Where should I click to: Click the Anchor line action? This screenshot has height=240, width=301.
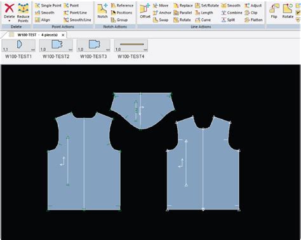pyautogui.click(x=162, y=13)
